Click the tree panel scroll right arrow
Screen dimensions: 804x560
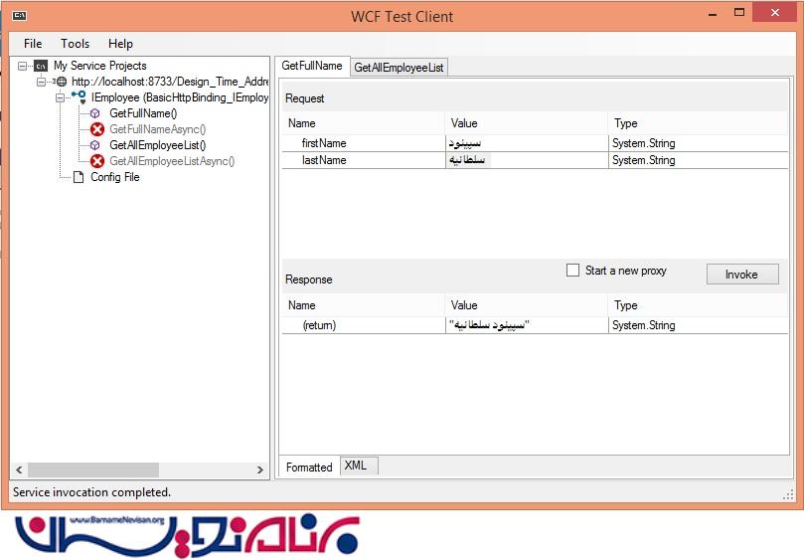(260, 469)
